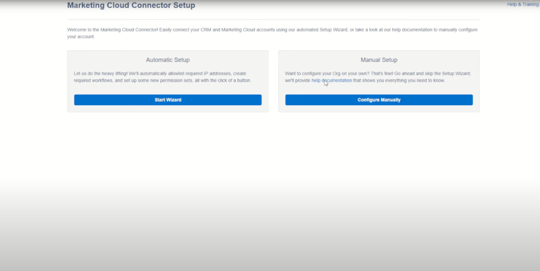Select the Manual Setup card heading

click(379, 60)
